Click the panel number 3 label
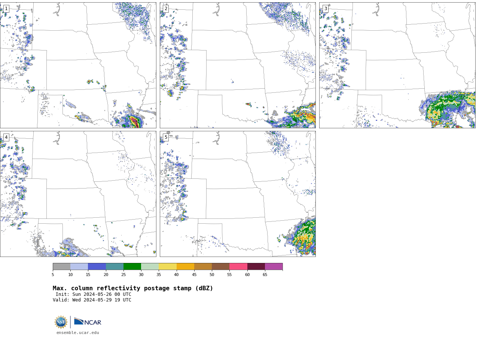 [325, 9]
